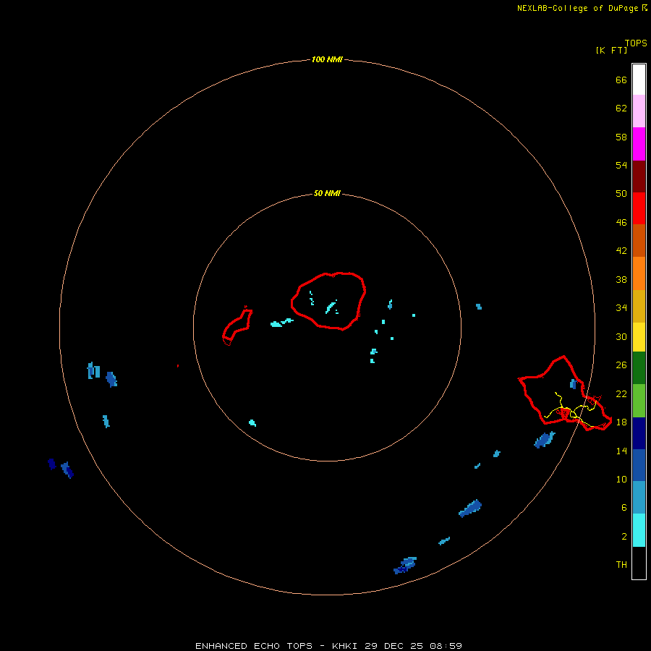Click the 30 legend value label
651x651 pixels.
point(621,336)
